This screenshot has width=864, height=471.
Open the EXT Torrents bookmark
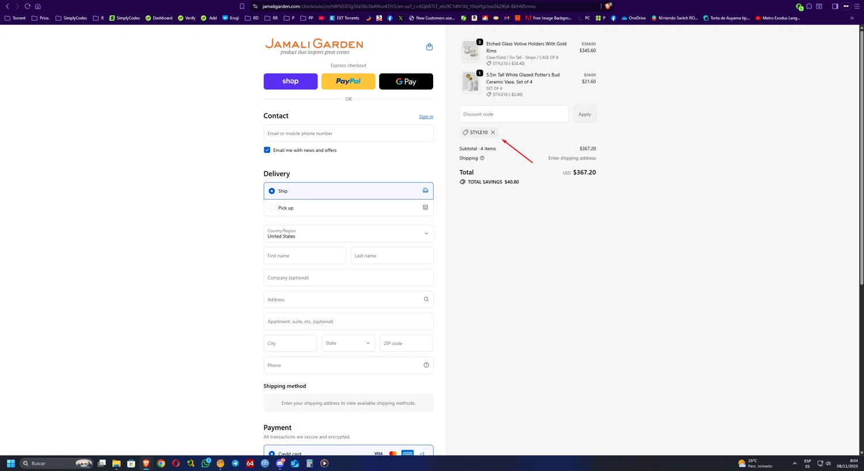[x=344, y=18]
